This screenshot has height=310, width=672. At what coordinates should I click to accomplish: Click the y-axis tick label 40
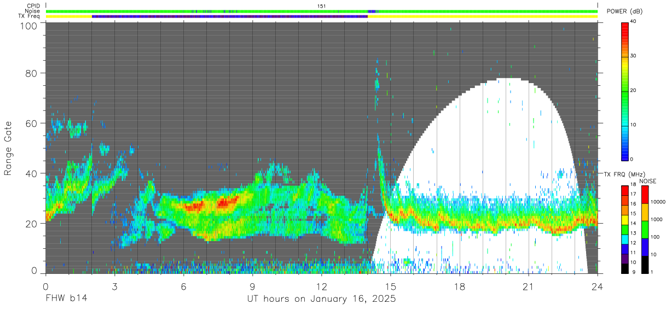(x=31, y=173)
